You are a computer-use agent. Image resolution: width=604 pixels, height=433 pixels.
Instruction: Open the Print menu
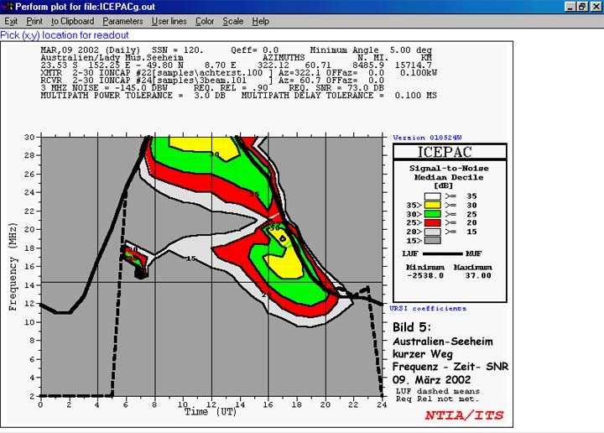point(34,20)
